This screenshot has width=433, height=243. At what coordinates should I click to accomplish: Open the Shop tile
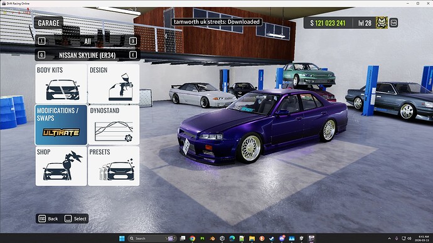click(x=61, y=166)
